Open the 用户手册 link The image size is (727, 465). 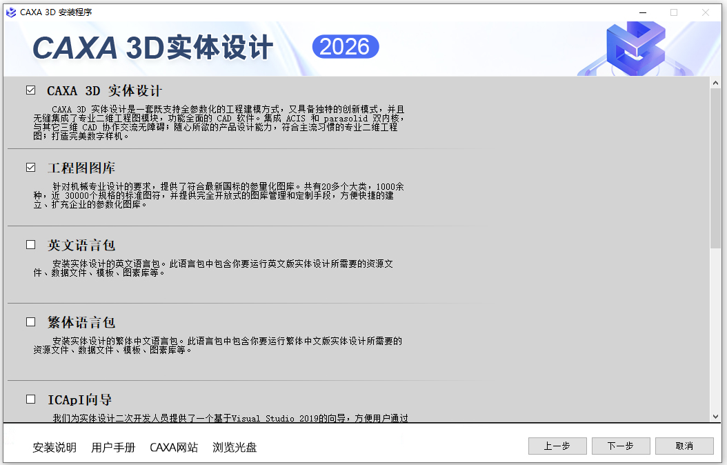tap(113, 447)
